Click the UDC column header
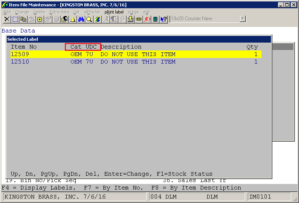Viewport: 299px width, 203px height. (91, 47)
